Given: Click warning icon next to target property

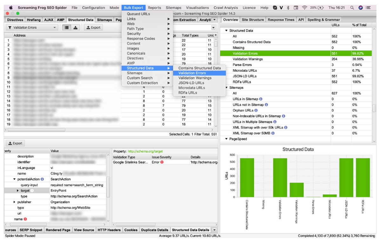Looking at the screenshot, I should 32,191.
